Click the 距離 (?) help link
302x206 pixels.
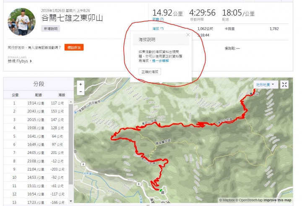(158, 19)
